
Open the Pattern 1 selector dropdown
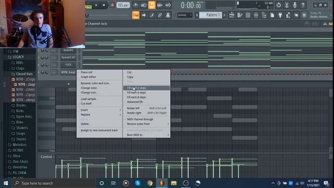[211, 15]
